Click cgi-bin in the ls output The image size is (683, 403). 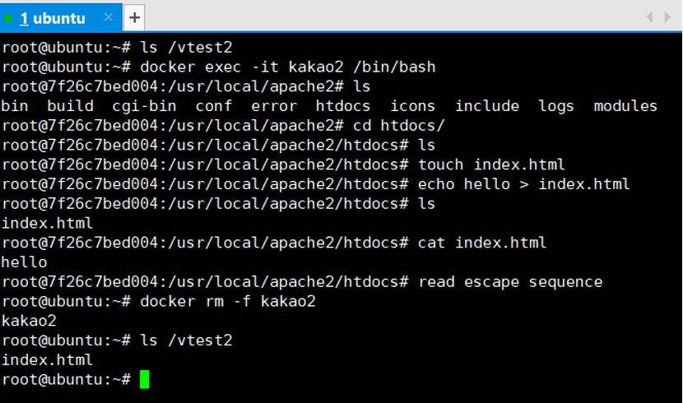point(144,106)
